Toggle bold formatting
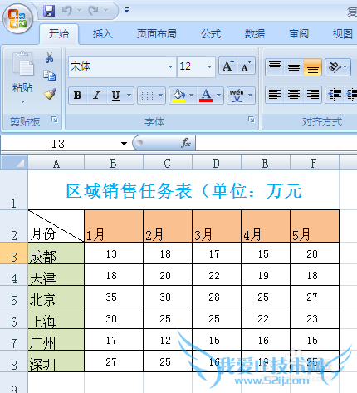This screenshot has height=393, width=357. coord(78,96)
